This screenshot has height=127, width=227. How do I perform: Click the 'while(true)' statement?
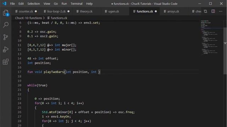(x=37, y=85)
